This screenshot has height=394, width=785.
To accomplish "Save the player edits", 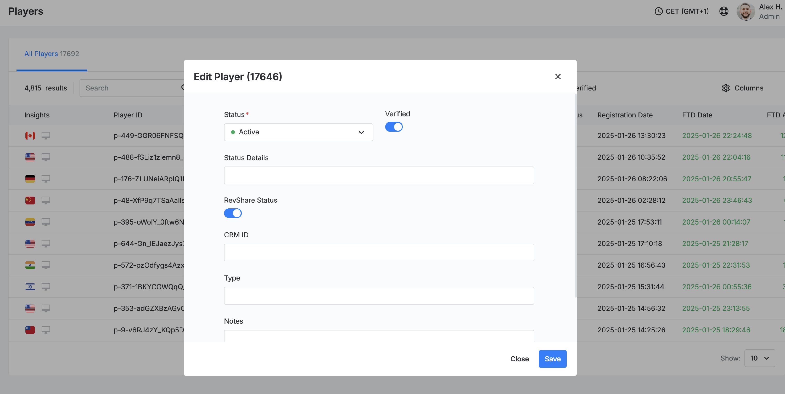I will (x=552, y=359).
